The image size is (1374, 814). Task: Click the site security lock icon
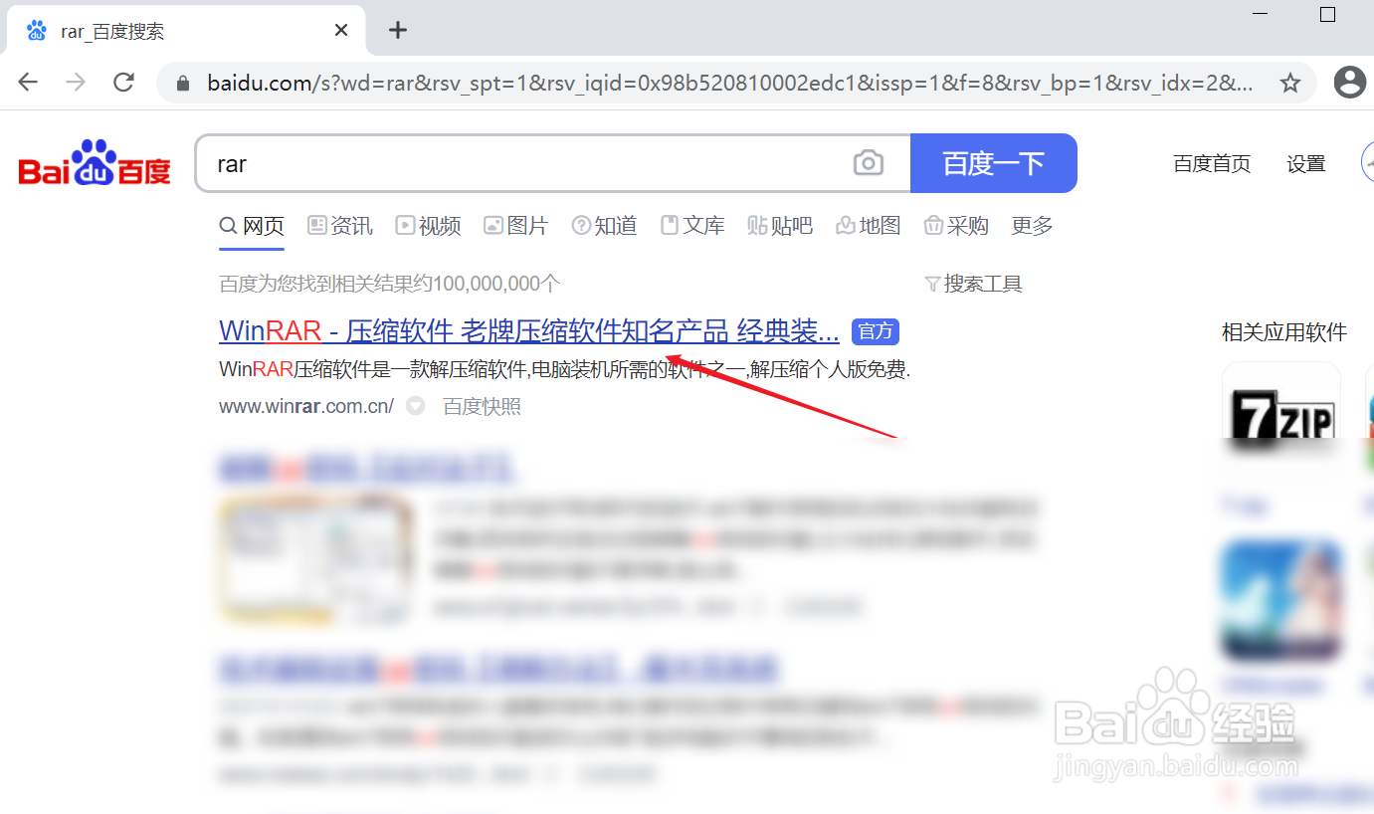click(x=182, y=84)
